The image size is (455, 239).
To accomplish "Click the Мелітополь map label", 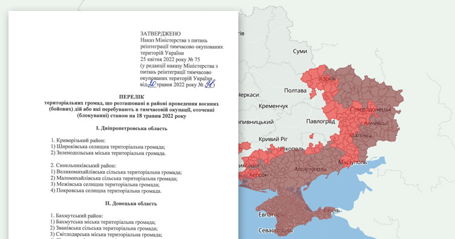I will tap(311, 169).
